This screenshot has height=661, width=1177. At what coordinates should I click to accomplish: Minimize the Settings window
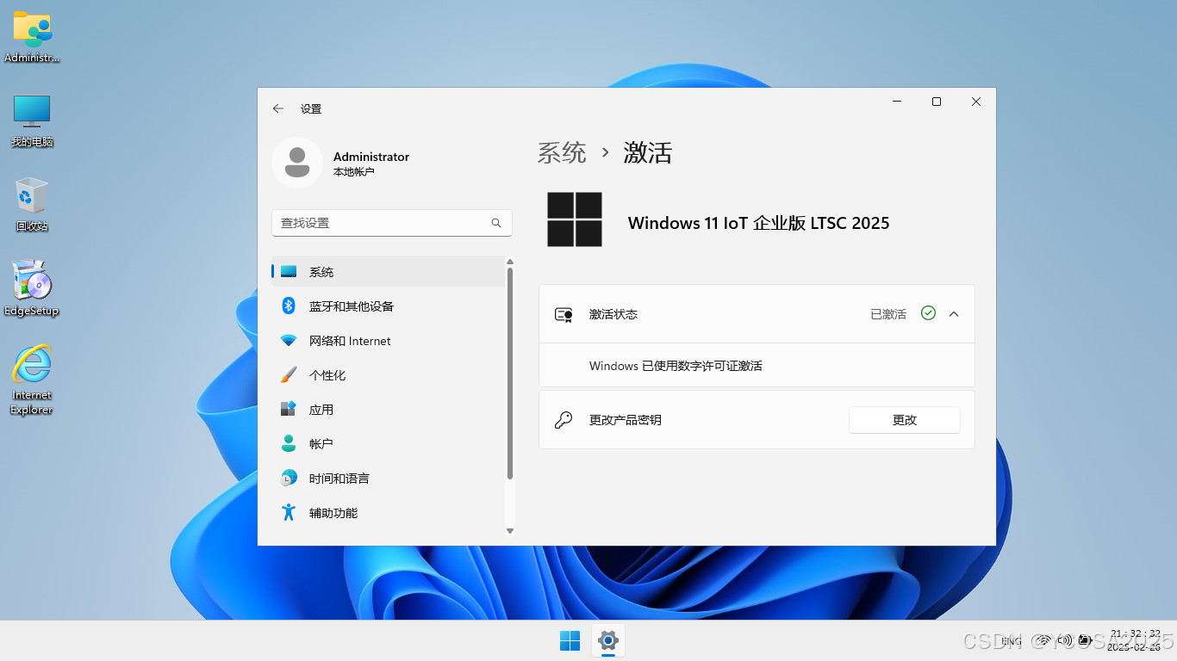point(897,102)
